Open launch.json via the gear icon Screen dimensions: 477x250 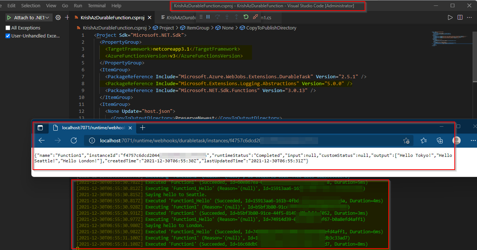pos(58,17)
